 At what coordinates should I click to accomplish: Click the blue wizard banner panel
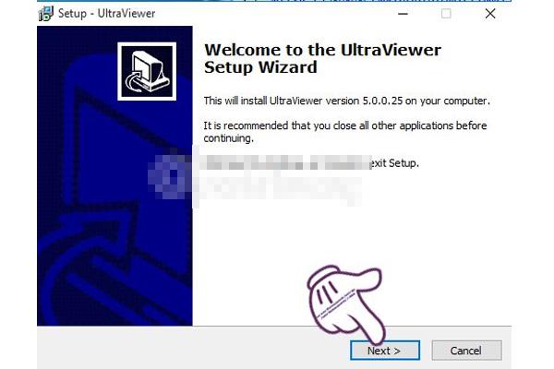[x=114, y=175]
